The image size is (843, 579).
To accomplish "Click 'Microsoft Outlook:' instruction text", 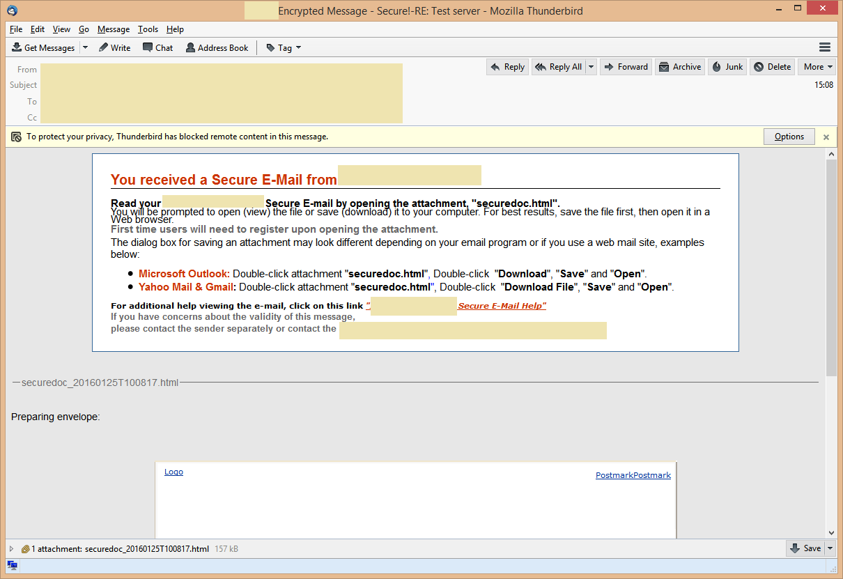I will (x=184, y=274).
